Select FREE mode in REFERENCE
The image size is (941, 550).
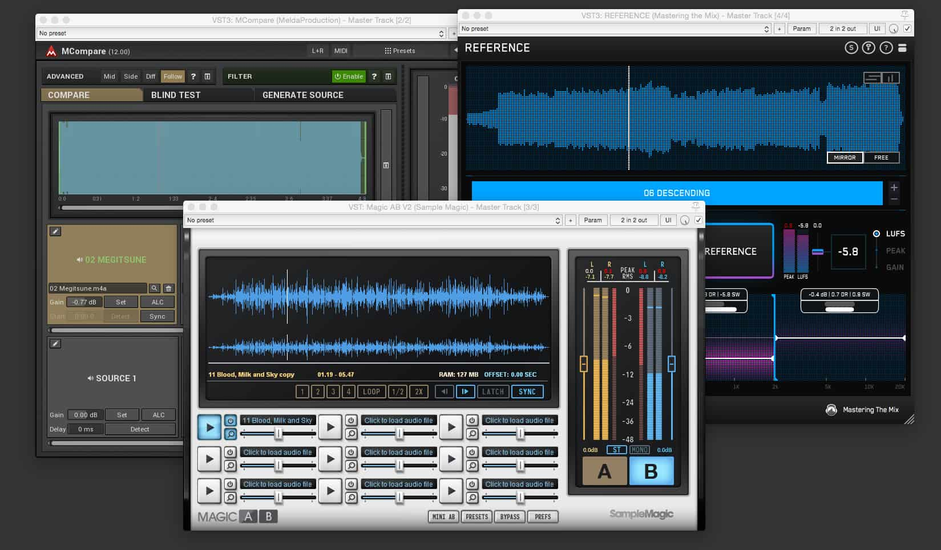tap(881, 158)
